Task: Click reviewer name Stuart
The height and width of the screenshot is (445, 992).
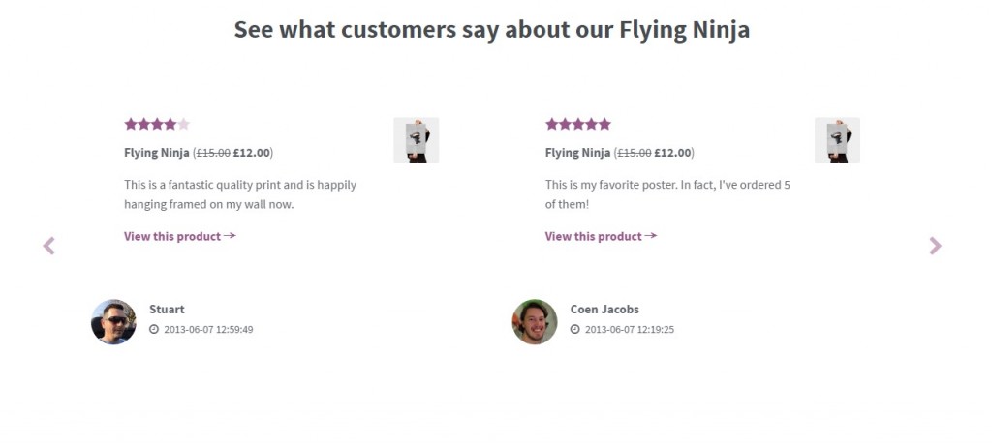Action: tap(167, 310)
